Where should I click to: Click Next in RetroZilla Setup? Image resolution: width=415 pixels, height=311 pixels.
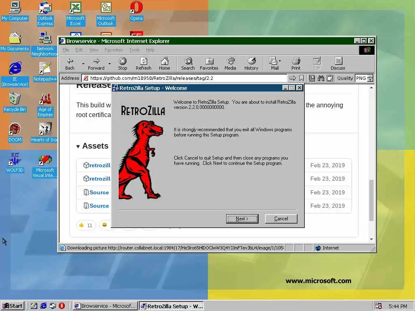[242, 219]
